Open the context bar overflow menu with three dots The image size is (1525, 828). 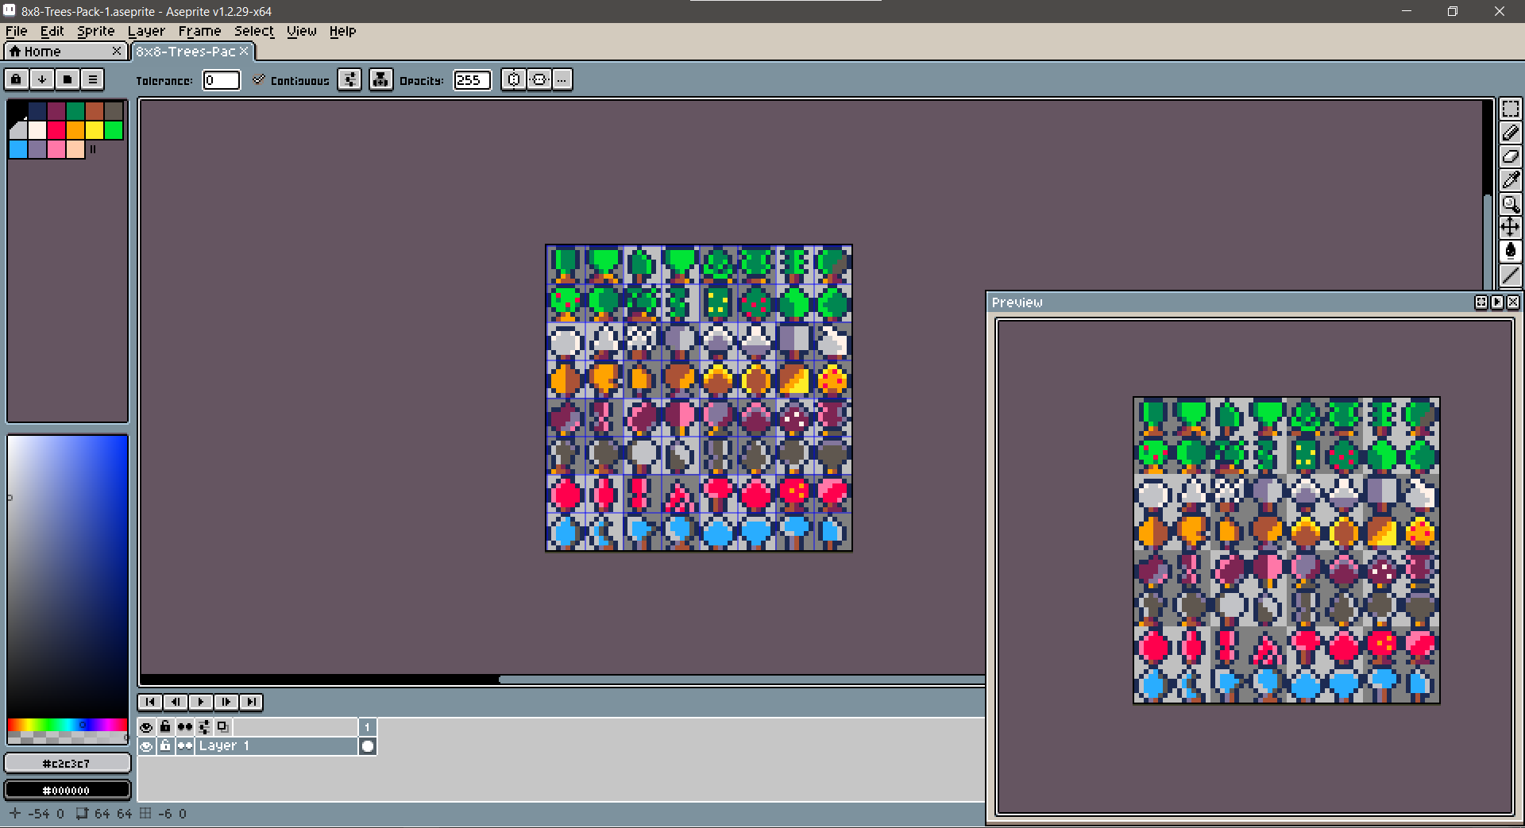(x=562, y=79)
